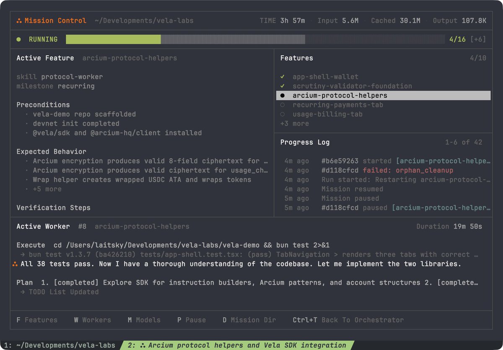Viewport: 503px width, 350px height.
Task: Click the arrow before 'TODO List Updated'
Action: (x=23, y=292)
